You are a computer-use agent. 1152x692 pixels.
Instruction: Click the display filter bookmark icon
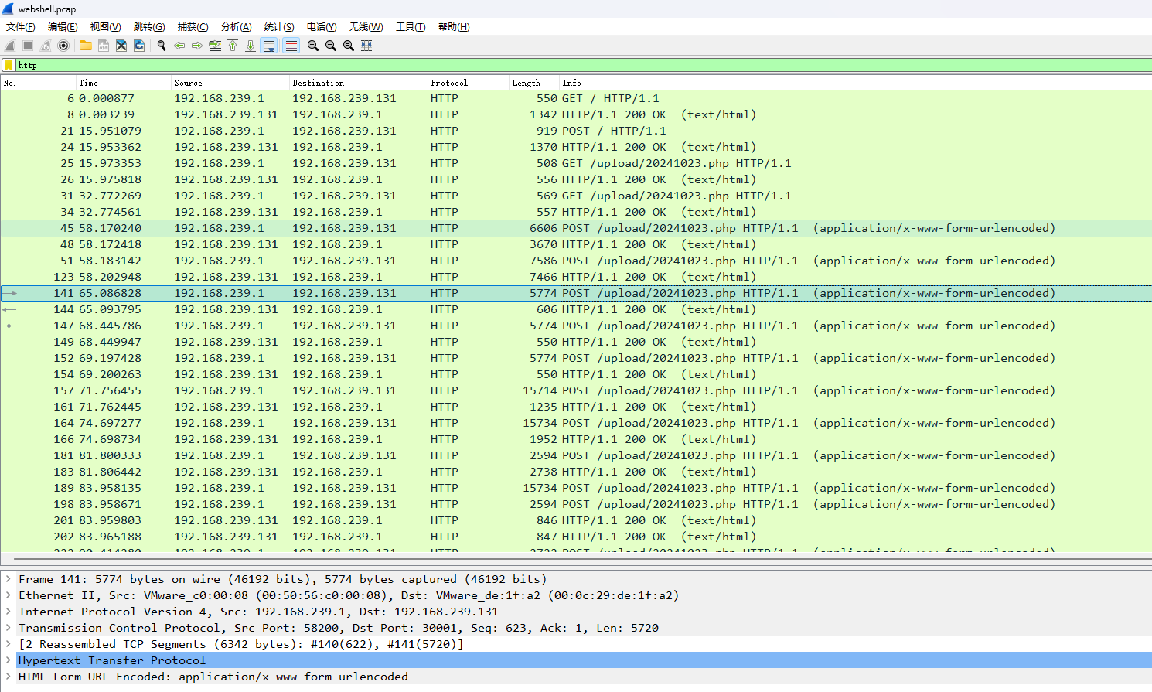9,65
